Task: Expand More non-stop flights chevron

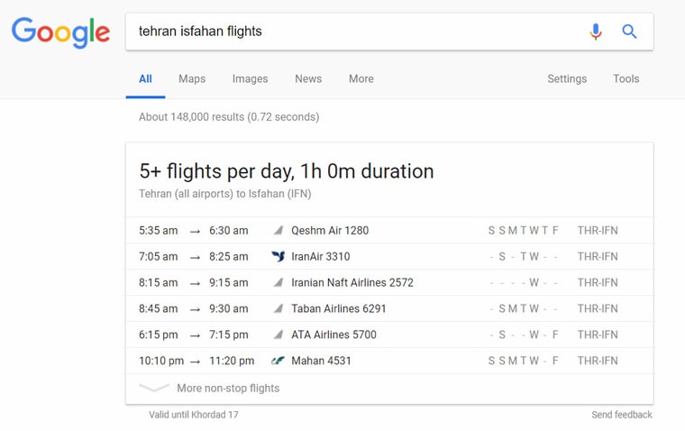Action: coord(154,388)
